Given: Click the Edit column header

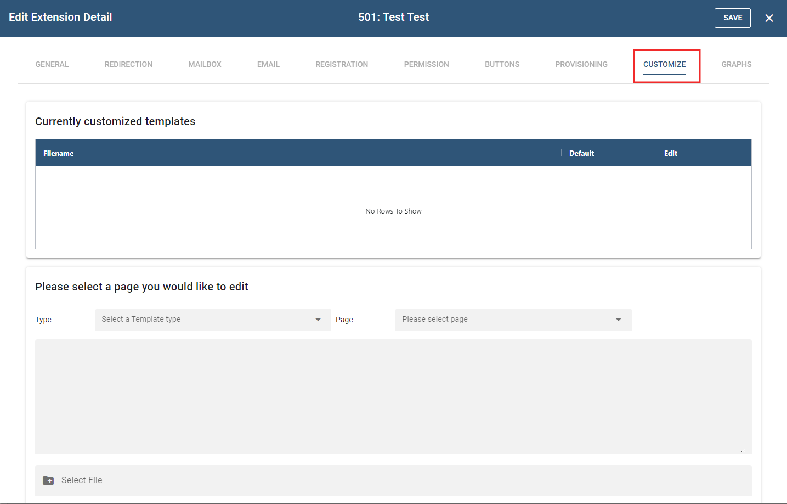Looking at the screenshot, I should tap(670, 153).
